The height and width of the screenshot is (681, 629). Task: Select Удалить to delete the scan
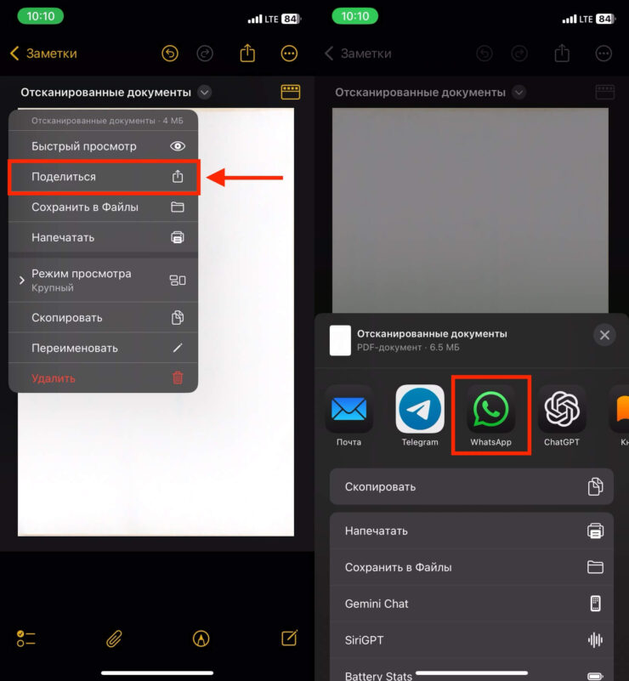pyautogui.click(x=104, y=378)
